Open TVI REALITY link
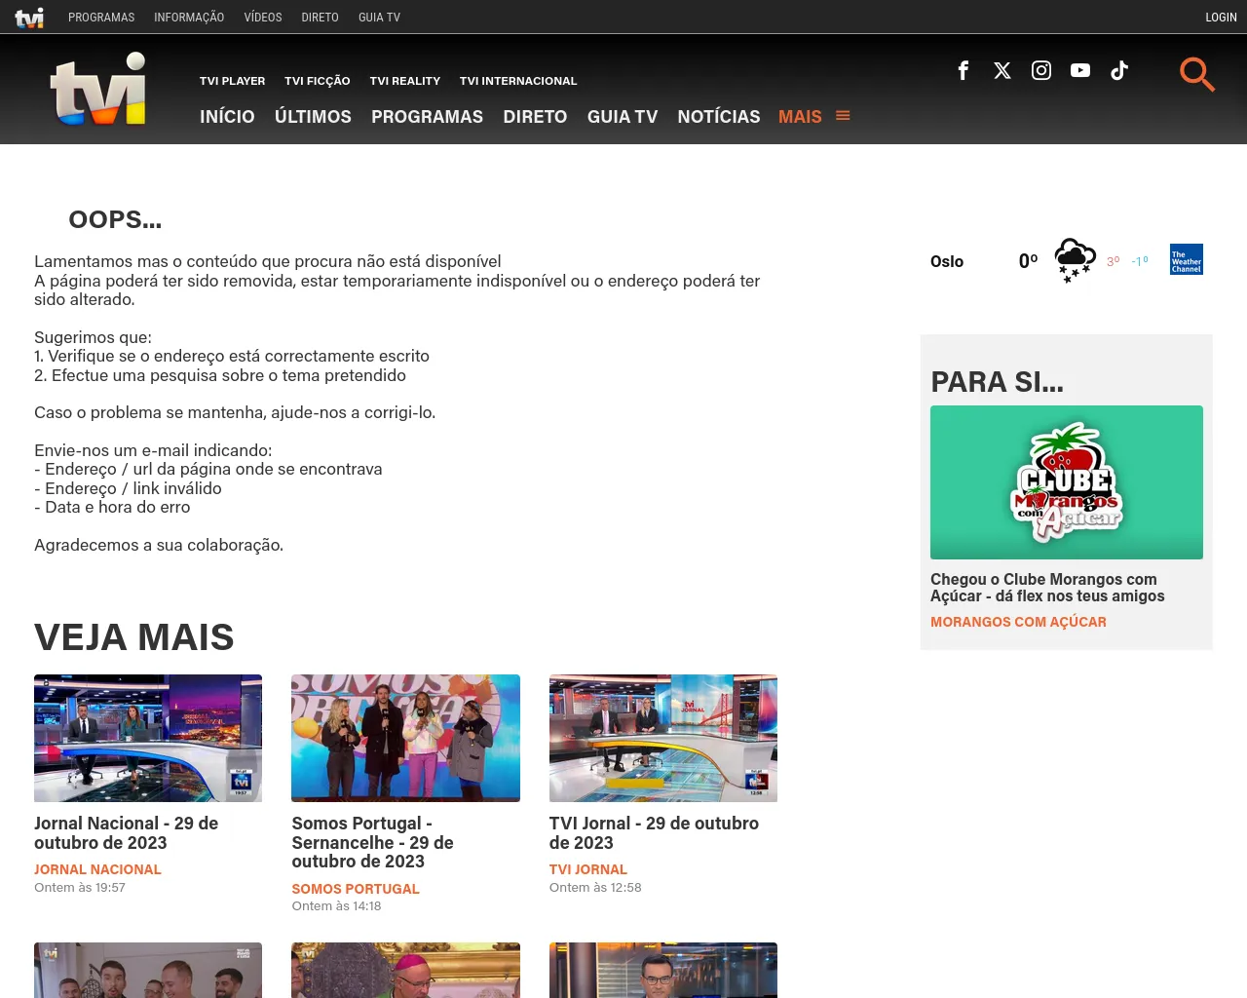This screenshot has height=998, width=1247. coord(405,81)
